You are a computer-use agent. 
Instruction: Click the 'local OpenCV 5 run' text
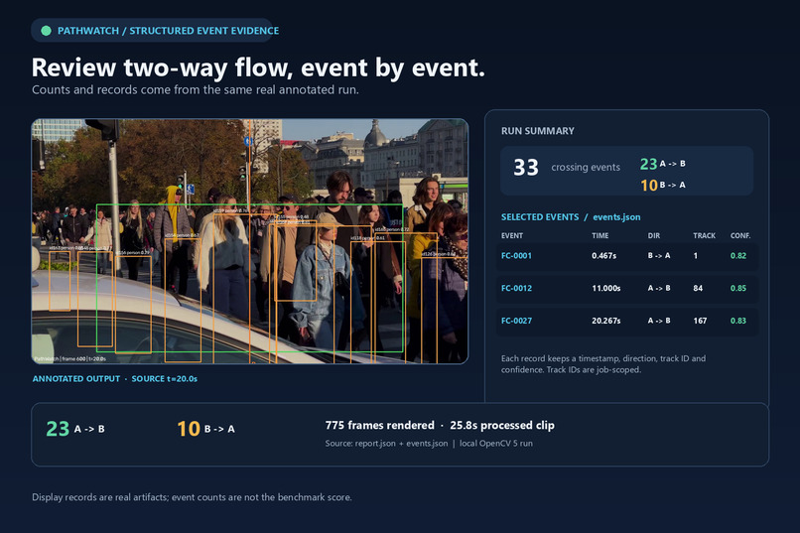coord(496,444)
